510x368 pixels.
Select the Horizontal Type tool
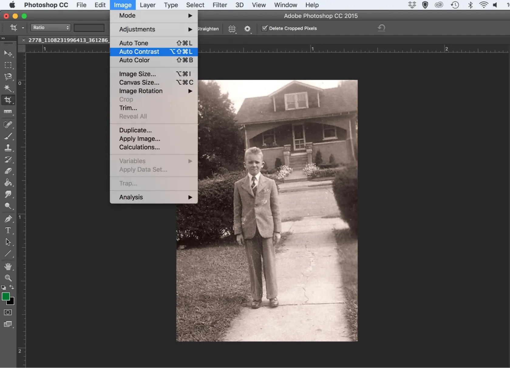coord(8,230)
